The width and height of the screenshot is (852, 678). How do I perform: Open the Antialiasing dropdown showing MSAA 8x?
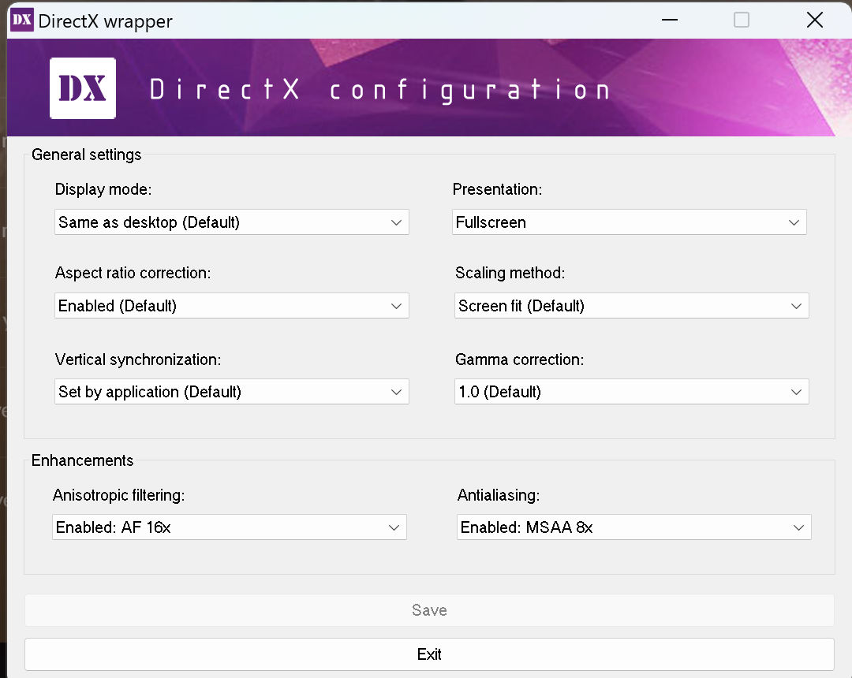pos(633,527)
